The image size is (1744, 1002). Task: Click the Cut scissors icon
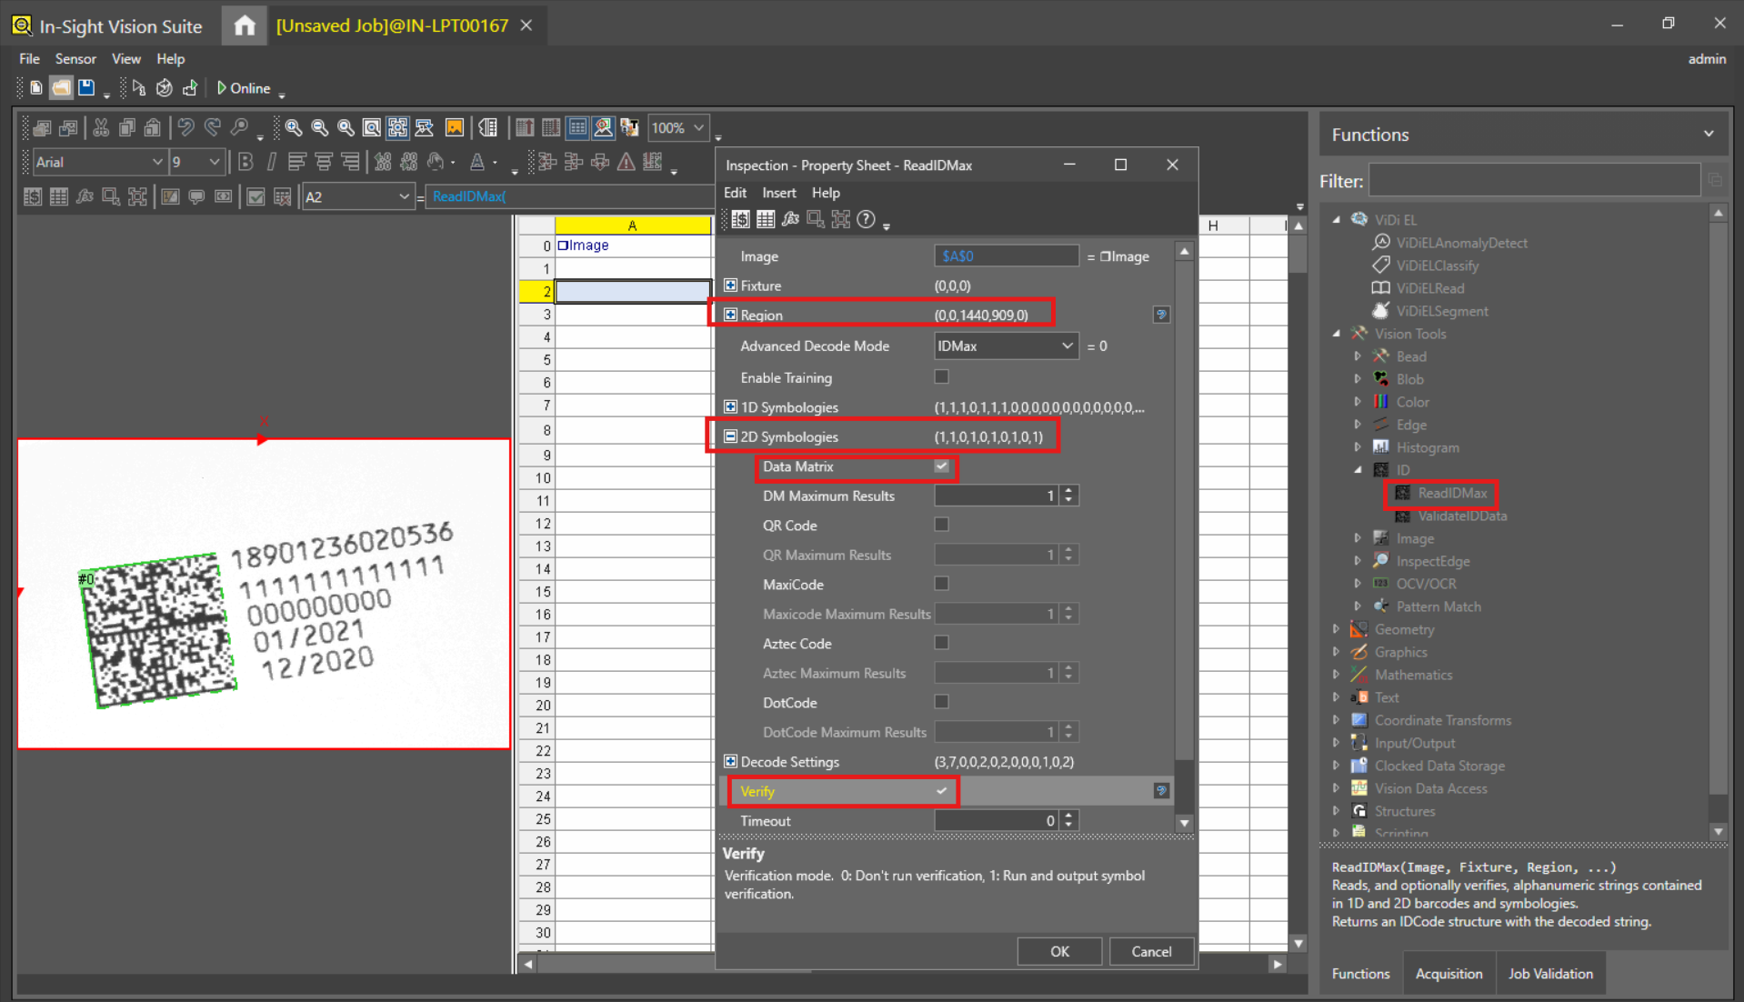pyautogui.click(x=101, y=128)
